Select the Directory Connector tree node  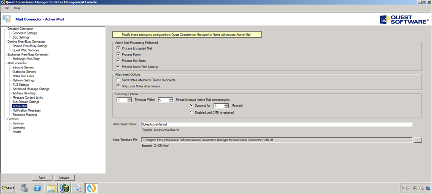(20, 29)
